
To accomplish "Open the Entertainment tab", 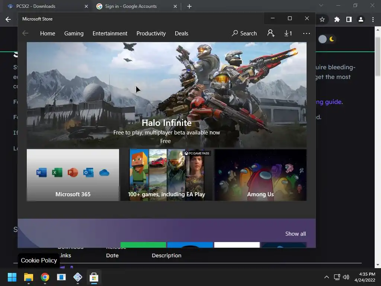I will 110,33.
